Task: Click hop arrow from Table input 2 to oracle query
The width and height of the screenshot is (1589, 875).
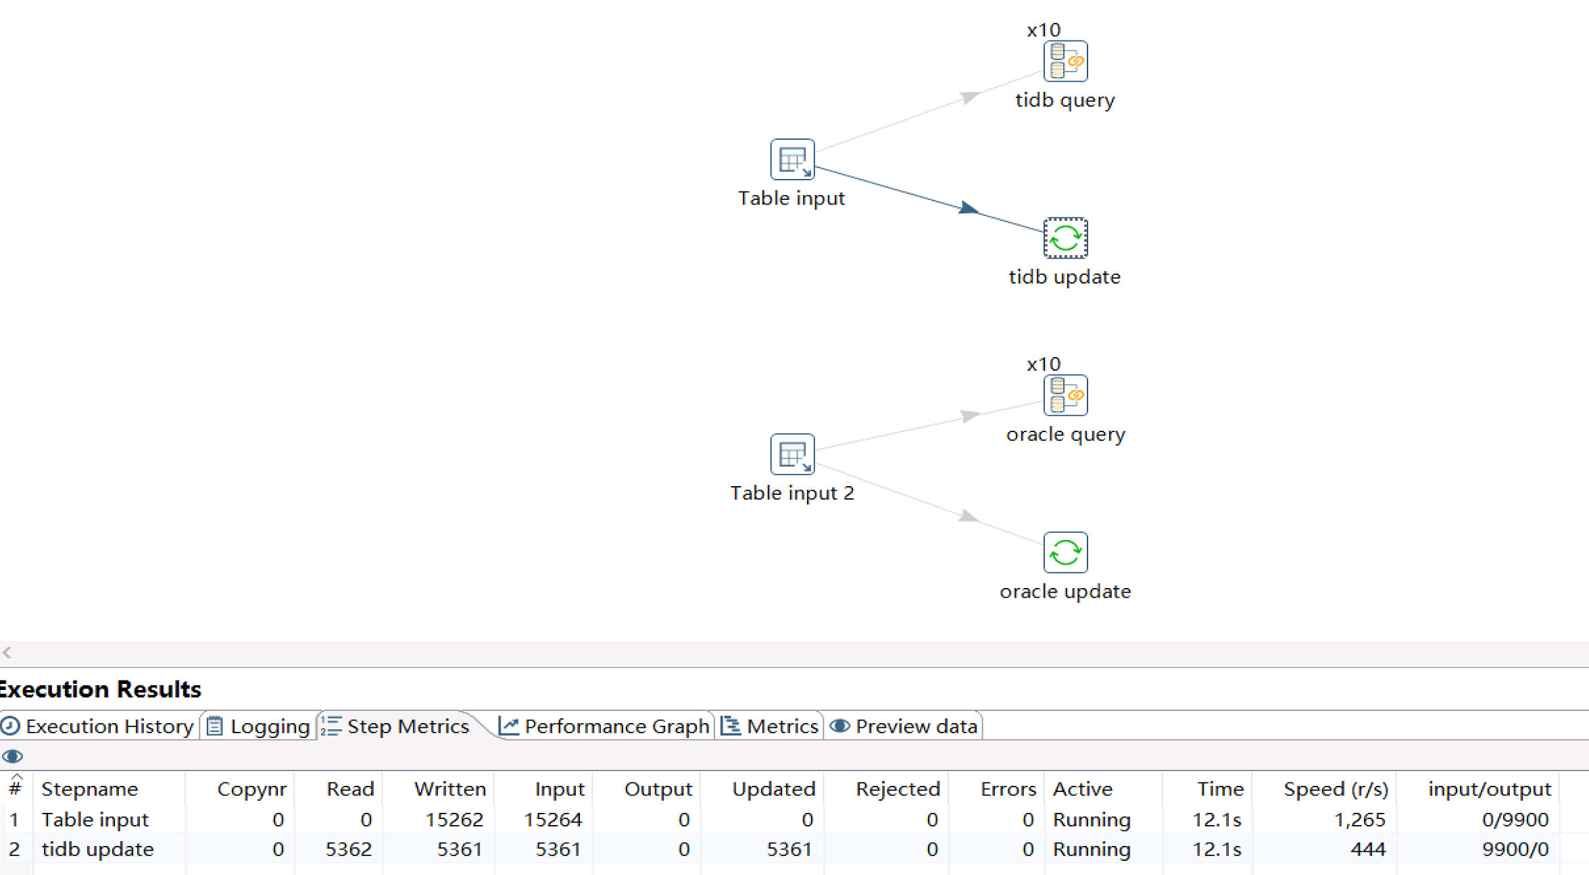Action: click(969, 416)
